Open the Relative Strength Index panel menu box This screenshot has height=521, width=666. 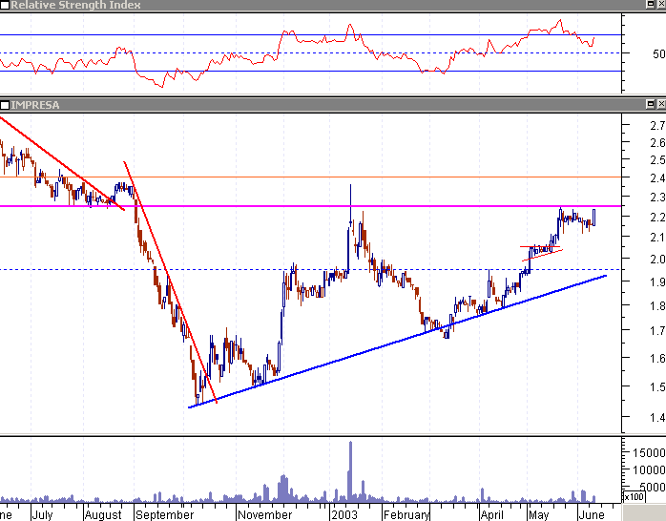tap(5, 5)
